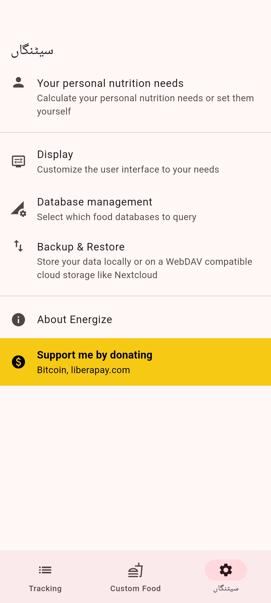Tap the Backup & Restore arrows icon
This screenshot has height=603, width=271.
[18, 246]
